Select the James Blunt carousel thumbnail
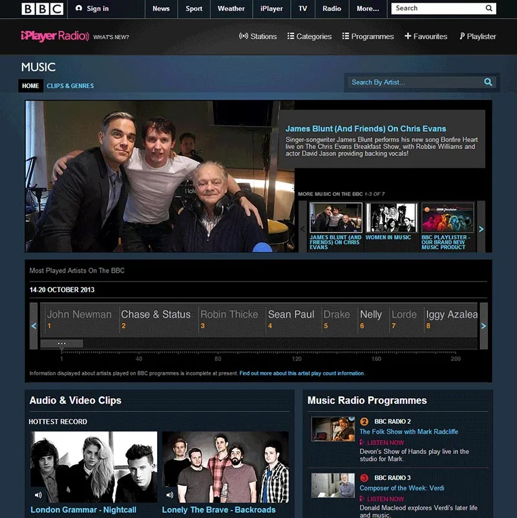Viewport: 517px width, 518px height. tap(336, 218)
